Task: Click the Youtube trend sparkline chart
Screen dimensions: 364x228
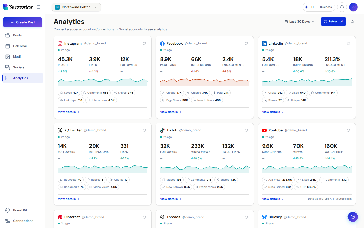Action: [x=307, y=169]
